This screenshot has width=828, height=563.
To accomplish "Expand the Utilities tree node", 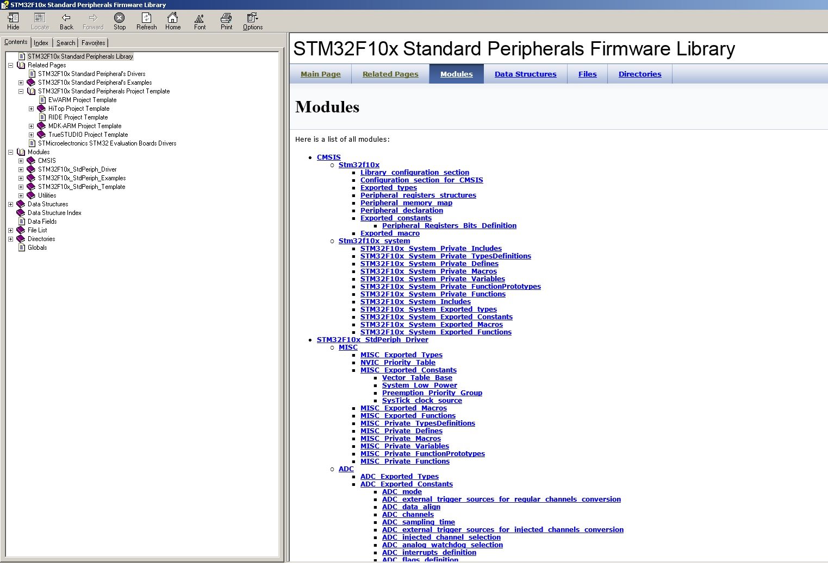I will click(21, 195).
